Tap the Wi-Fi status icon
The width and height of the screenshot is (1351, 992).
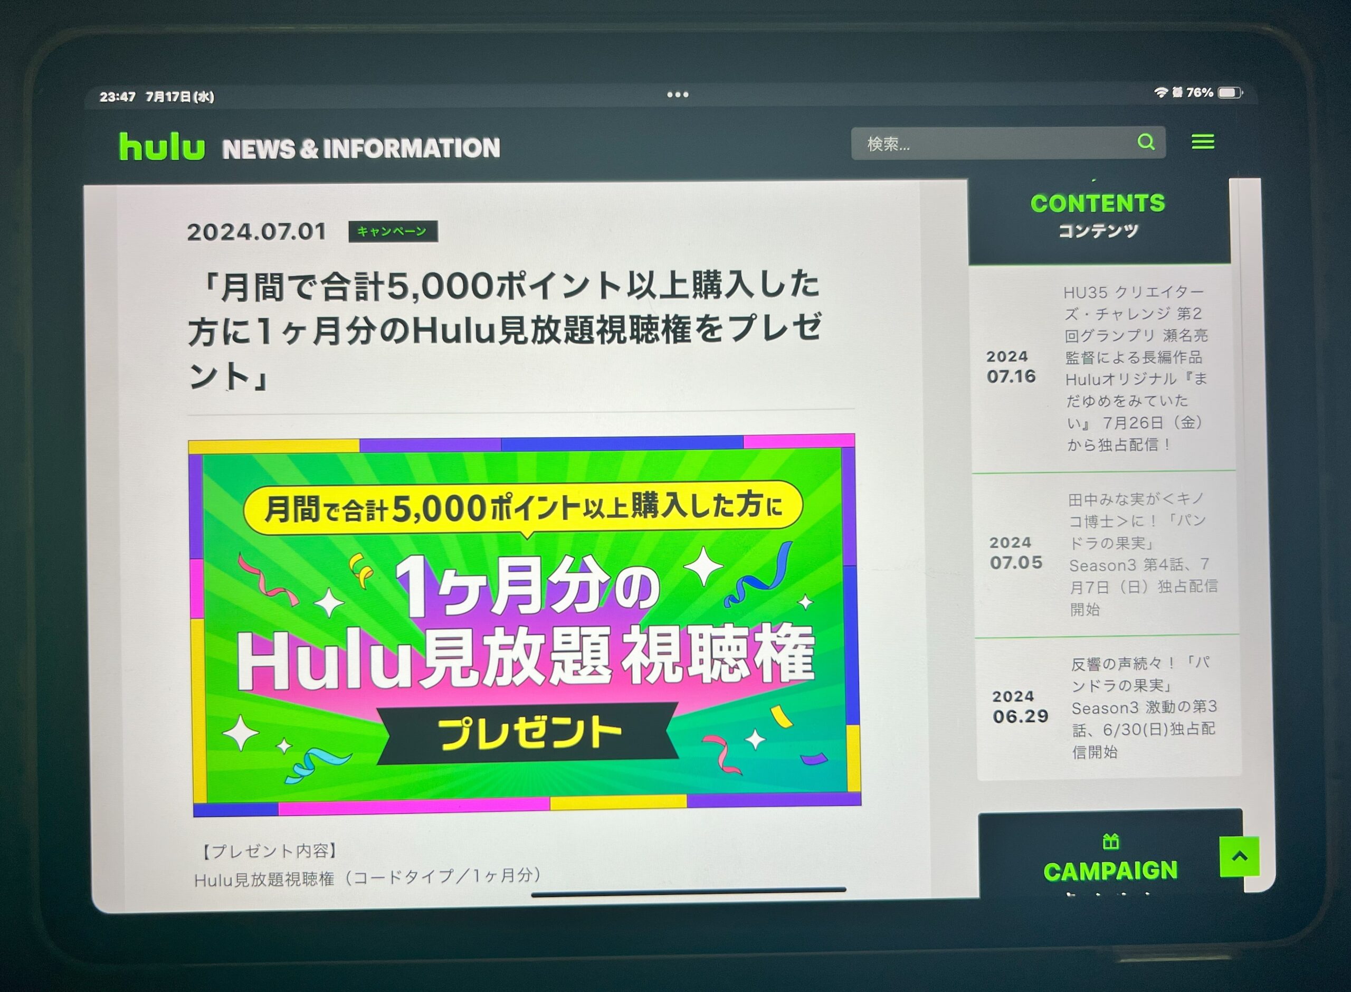1160,92
